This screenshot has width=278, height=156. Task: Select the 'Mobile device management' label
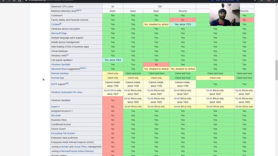click(65, 42)
